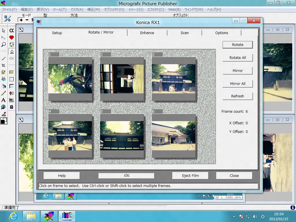This screenshot has height=222, width=296.
Task: Toggle the yellow ruler icon
Action: 12,72
